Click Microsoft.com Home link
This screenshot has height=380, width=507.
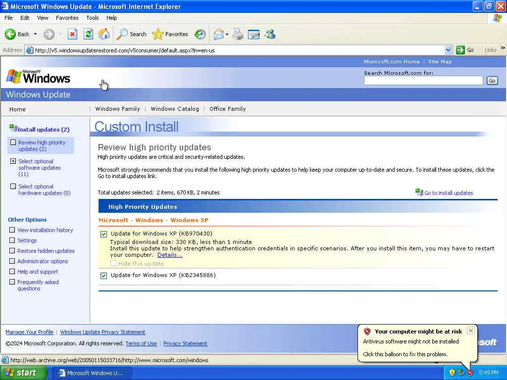click(x=392, y=61)
